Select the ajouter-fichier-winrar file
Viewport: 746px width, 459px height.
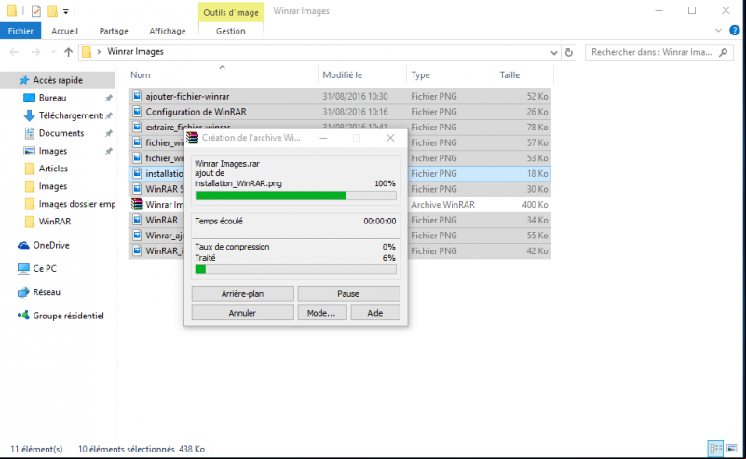[340, 96]
